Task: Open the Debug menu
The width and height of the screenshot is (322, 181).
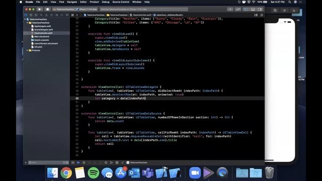Action: pyautogui.click(x=106, y=2)
